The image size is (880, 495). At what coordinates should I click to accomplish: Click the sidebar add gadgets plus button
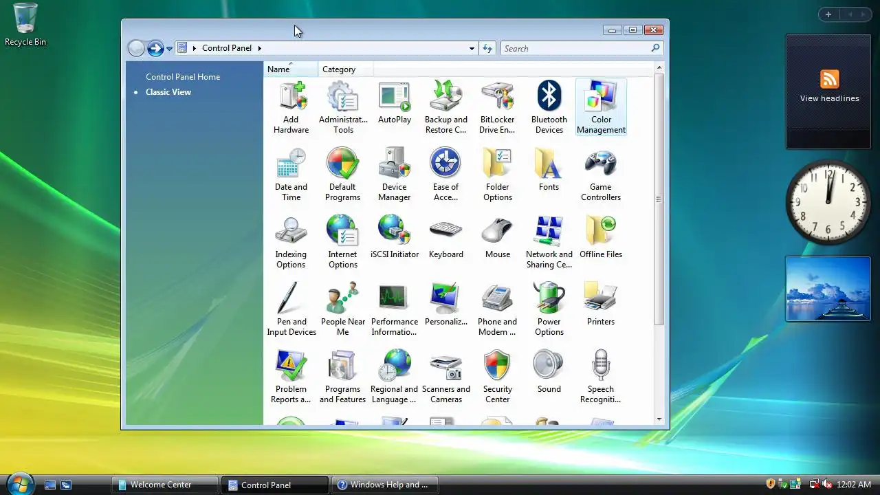coord(828,14)
